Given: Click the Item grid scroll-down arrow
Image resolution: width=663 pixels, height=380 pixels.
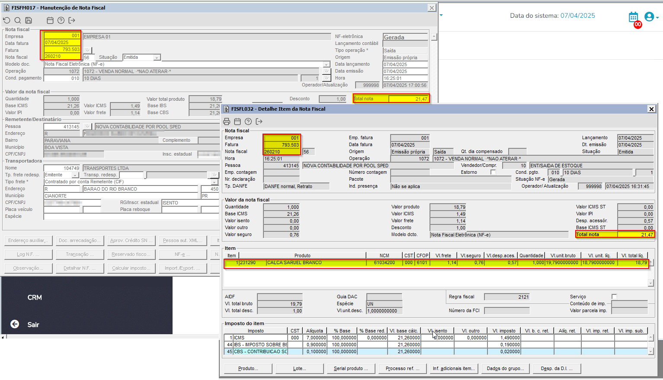Looking at the screenshot, I should 650,283.
